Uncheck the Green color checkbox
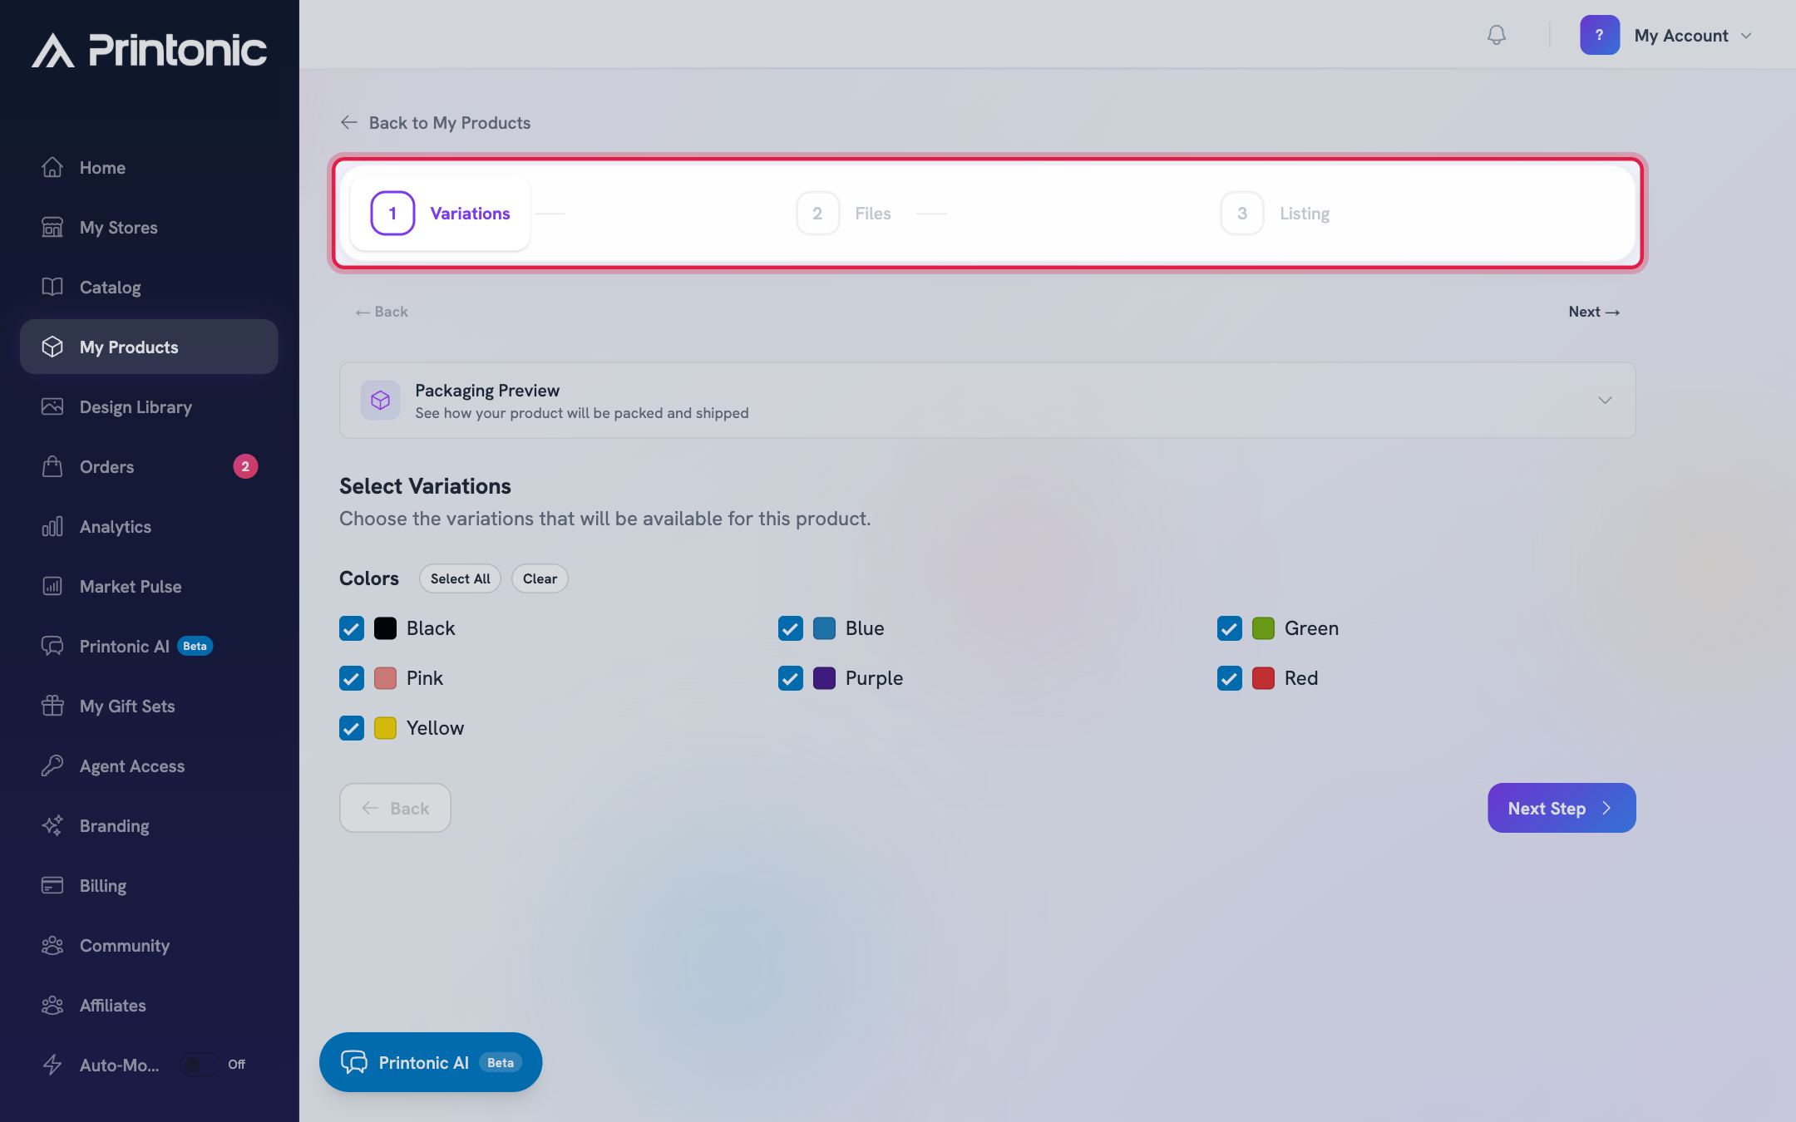This screenshot has width=1796, height=1122. 1230,628
